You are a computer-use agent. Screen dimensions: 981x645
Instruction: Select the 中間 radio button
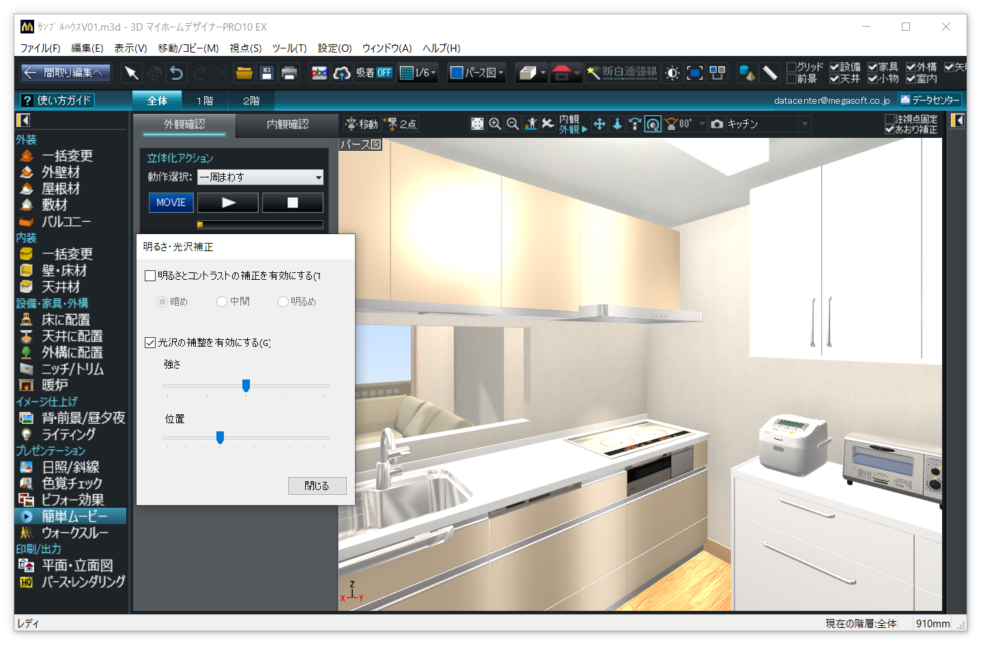click(x=222, y=302)
